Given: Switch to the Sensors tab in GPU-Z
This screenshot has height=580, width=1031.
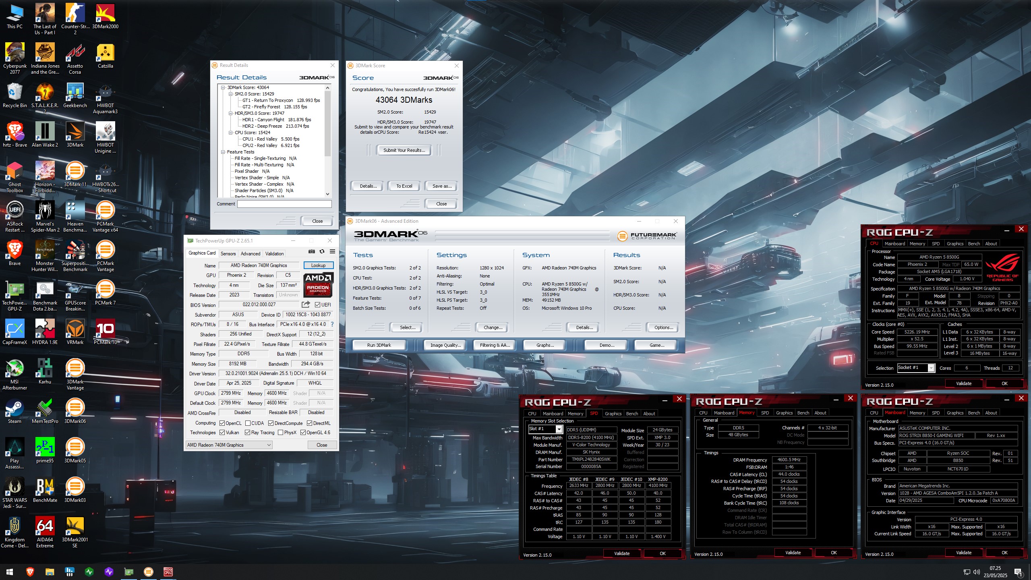Looking at the screenshot, I should pos(228,254).
